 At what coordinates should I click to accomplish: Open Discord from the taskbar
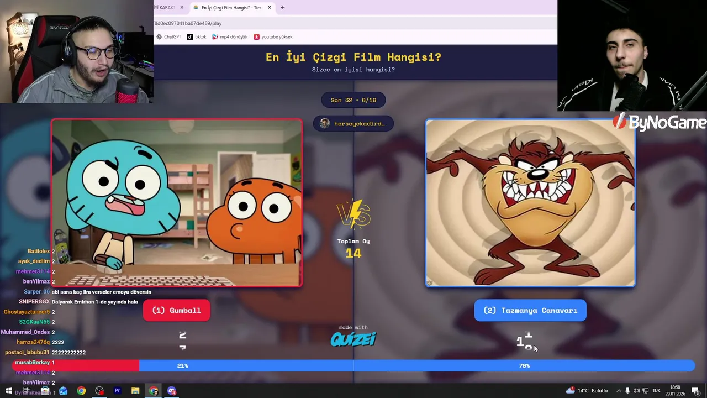(172, 391)
